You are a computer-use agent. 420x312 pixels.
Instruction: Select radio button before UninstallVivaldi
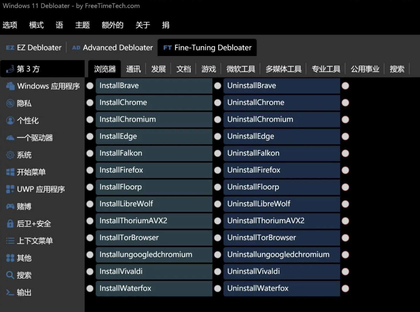click(218, 272)
